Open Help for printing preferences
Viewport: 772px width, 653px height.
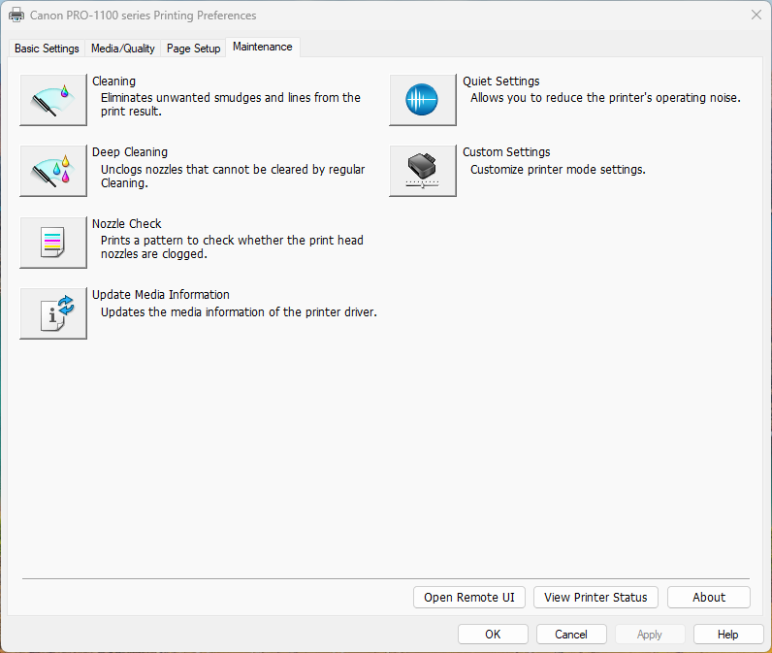727,635
